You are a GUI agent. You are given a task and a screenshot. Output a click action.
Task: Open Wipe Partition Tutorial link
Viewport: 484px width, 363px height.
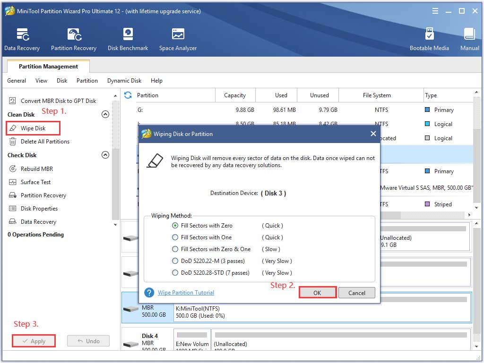pyautogui.click(x=186, y=293)
